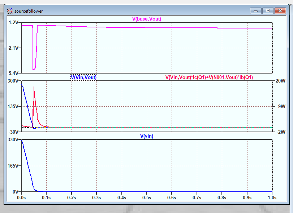Click the sourcefollower window waveform icon
This screenshot has height=213, width=293.
click(x=10, y=11)
